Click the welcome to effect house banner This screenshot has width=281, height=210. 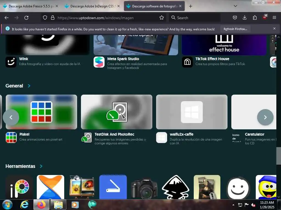pos(224,45)
